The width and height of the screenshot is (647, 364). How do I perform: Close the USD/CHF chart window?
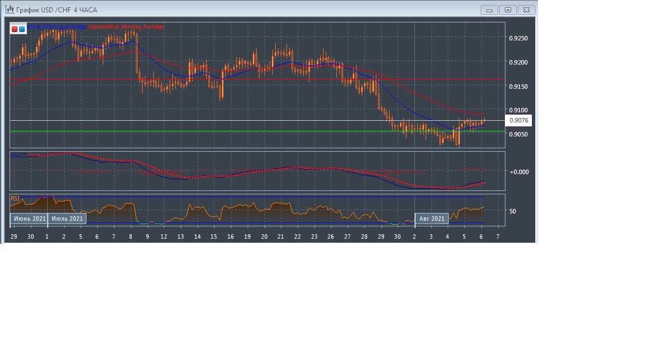click(x=526, y=10)
